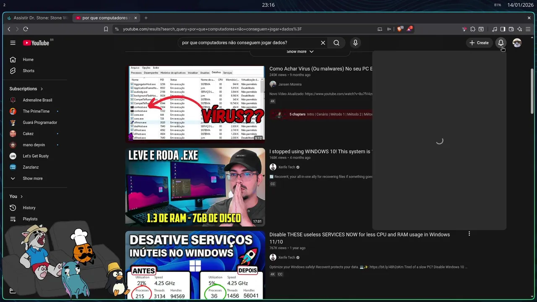Expand the Subscriptions section
This screenshot has height=302, width=537.
tap(26, 89)
